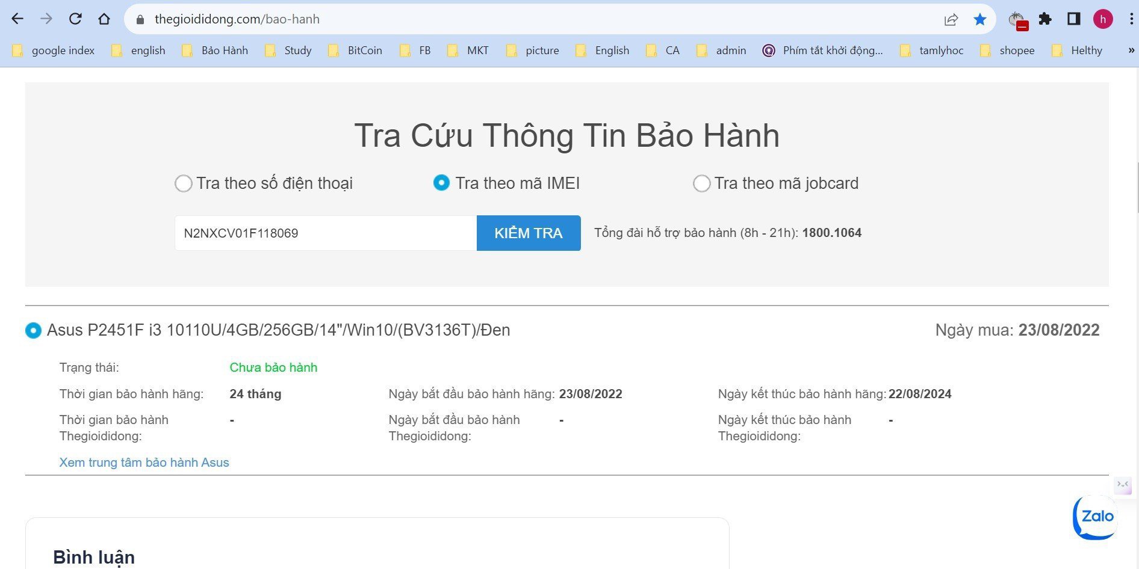
Task: Click the 'Chưa bảo hành' status text
Action: pyautogui.click(x=273, y=368)
